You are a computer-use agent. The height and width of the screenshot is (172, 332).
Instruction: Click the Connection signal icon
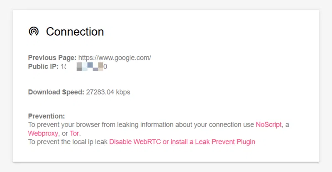(x=34, y=31)
